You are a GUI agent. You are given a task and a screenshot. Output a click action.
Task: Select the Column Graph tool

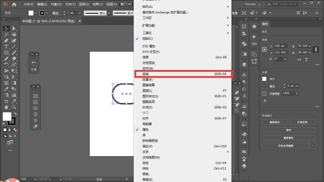(14, 95)
